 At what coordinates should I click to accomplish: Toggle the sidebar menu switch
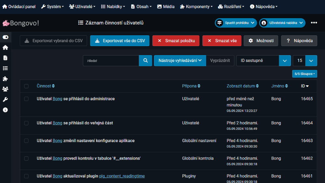pyautogui.click(x=5, y=37)
